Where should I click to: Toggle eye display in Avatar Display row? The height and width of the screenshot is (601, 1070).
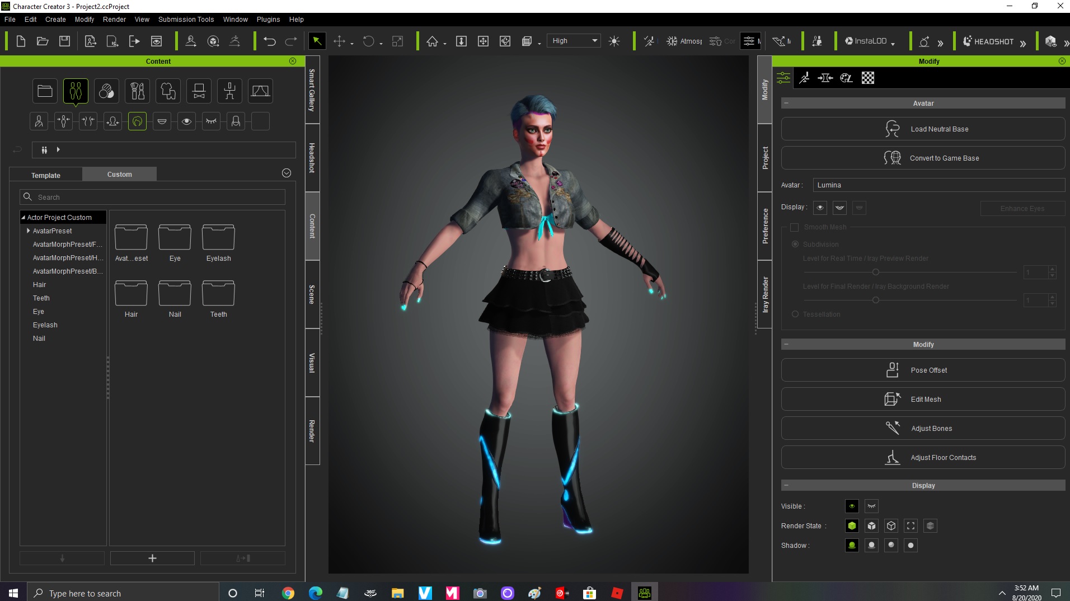pyautogui.click(x=820, y=208)
